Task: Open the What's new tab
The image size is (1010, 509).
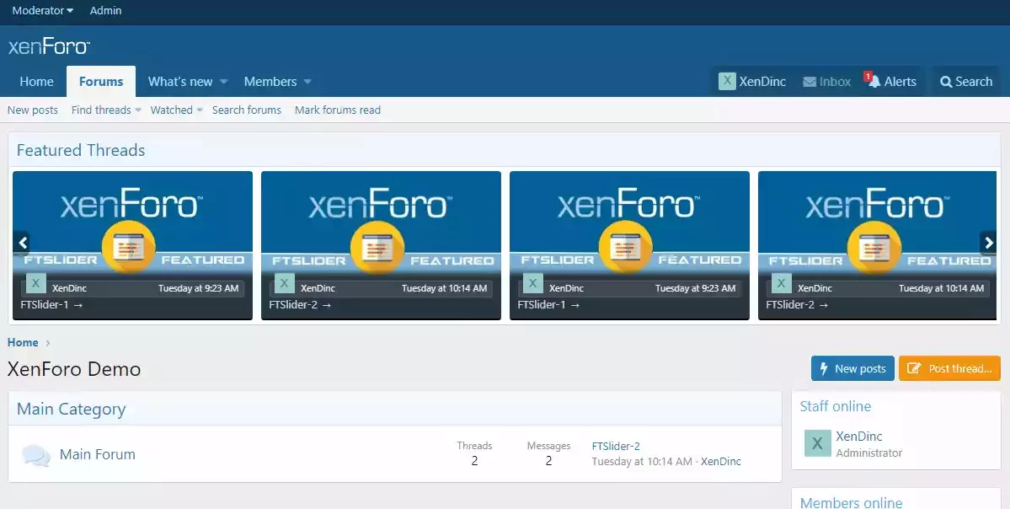Action: click(180, 82)
